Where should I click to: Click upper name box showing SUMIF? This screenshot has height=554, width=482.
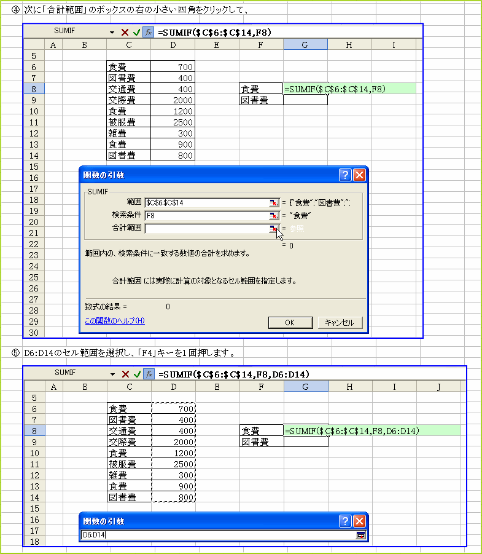point(65,31)
